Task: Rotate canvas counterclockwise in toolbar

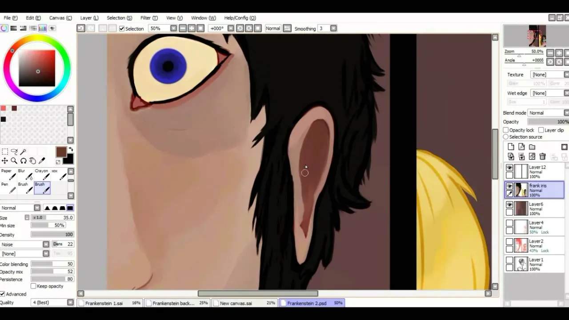Action: 240,28
